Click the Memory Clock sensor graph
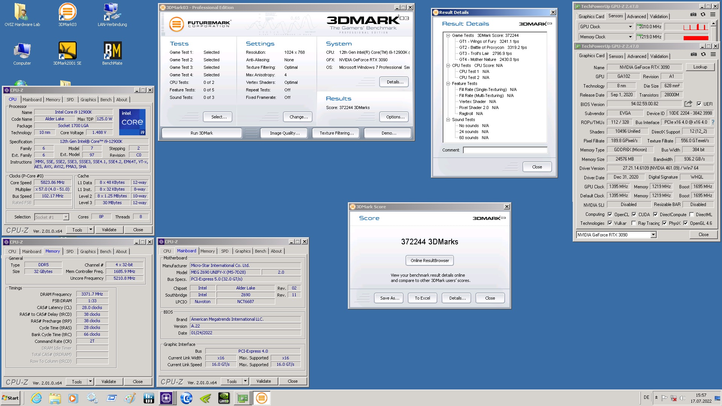 686,37
